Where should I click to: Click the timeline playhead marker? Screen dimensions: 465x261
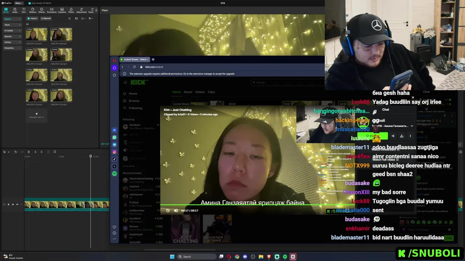pos(90,156)
